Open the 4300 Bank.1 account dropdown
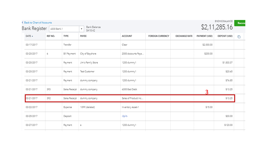The image size is (267, 150). (82, 29)
